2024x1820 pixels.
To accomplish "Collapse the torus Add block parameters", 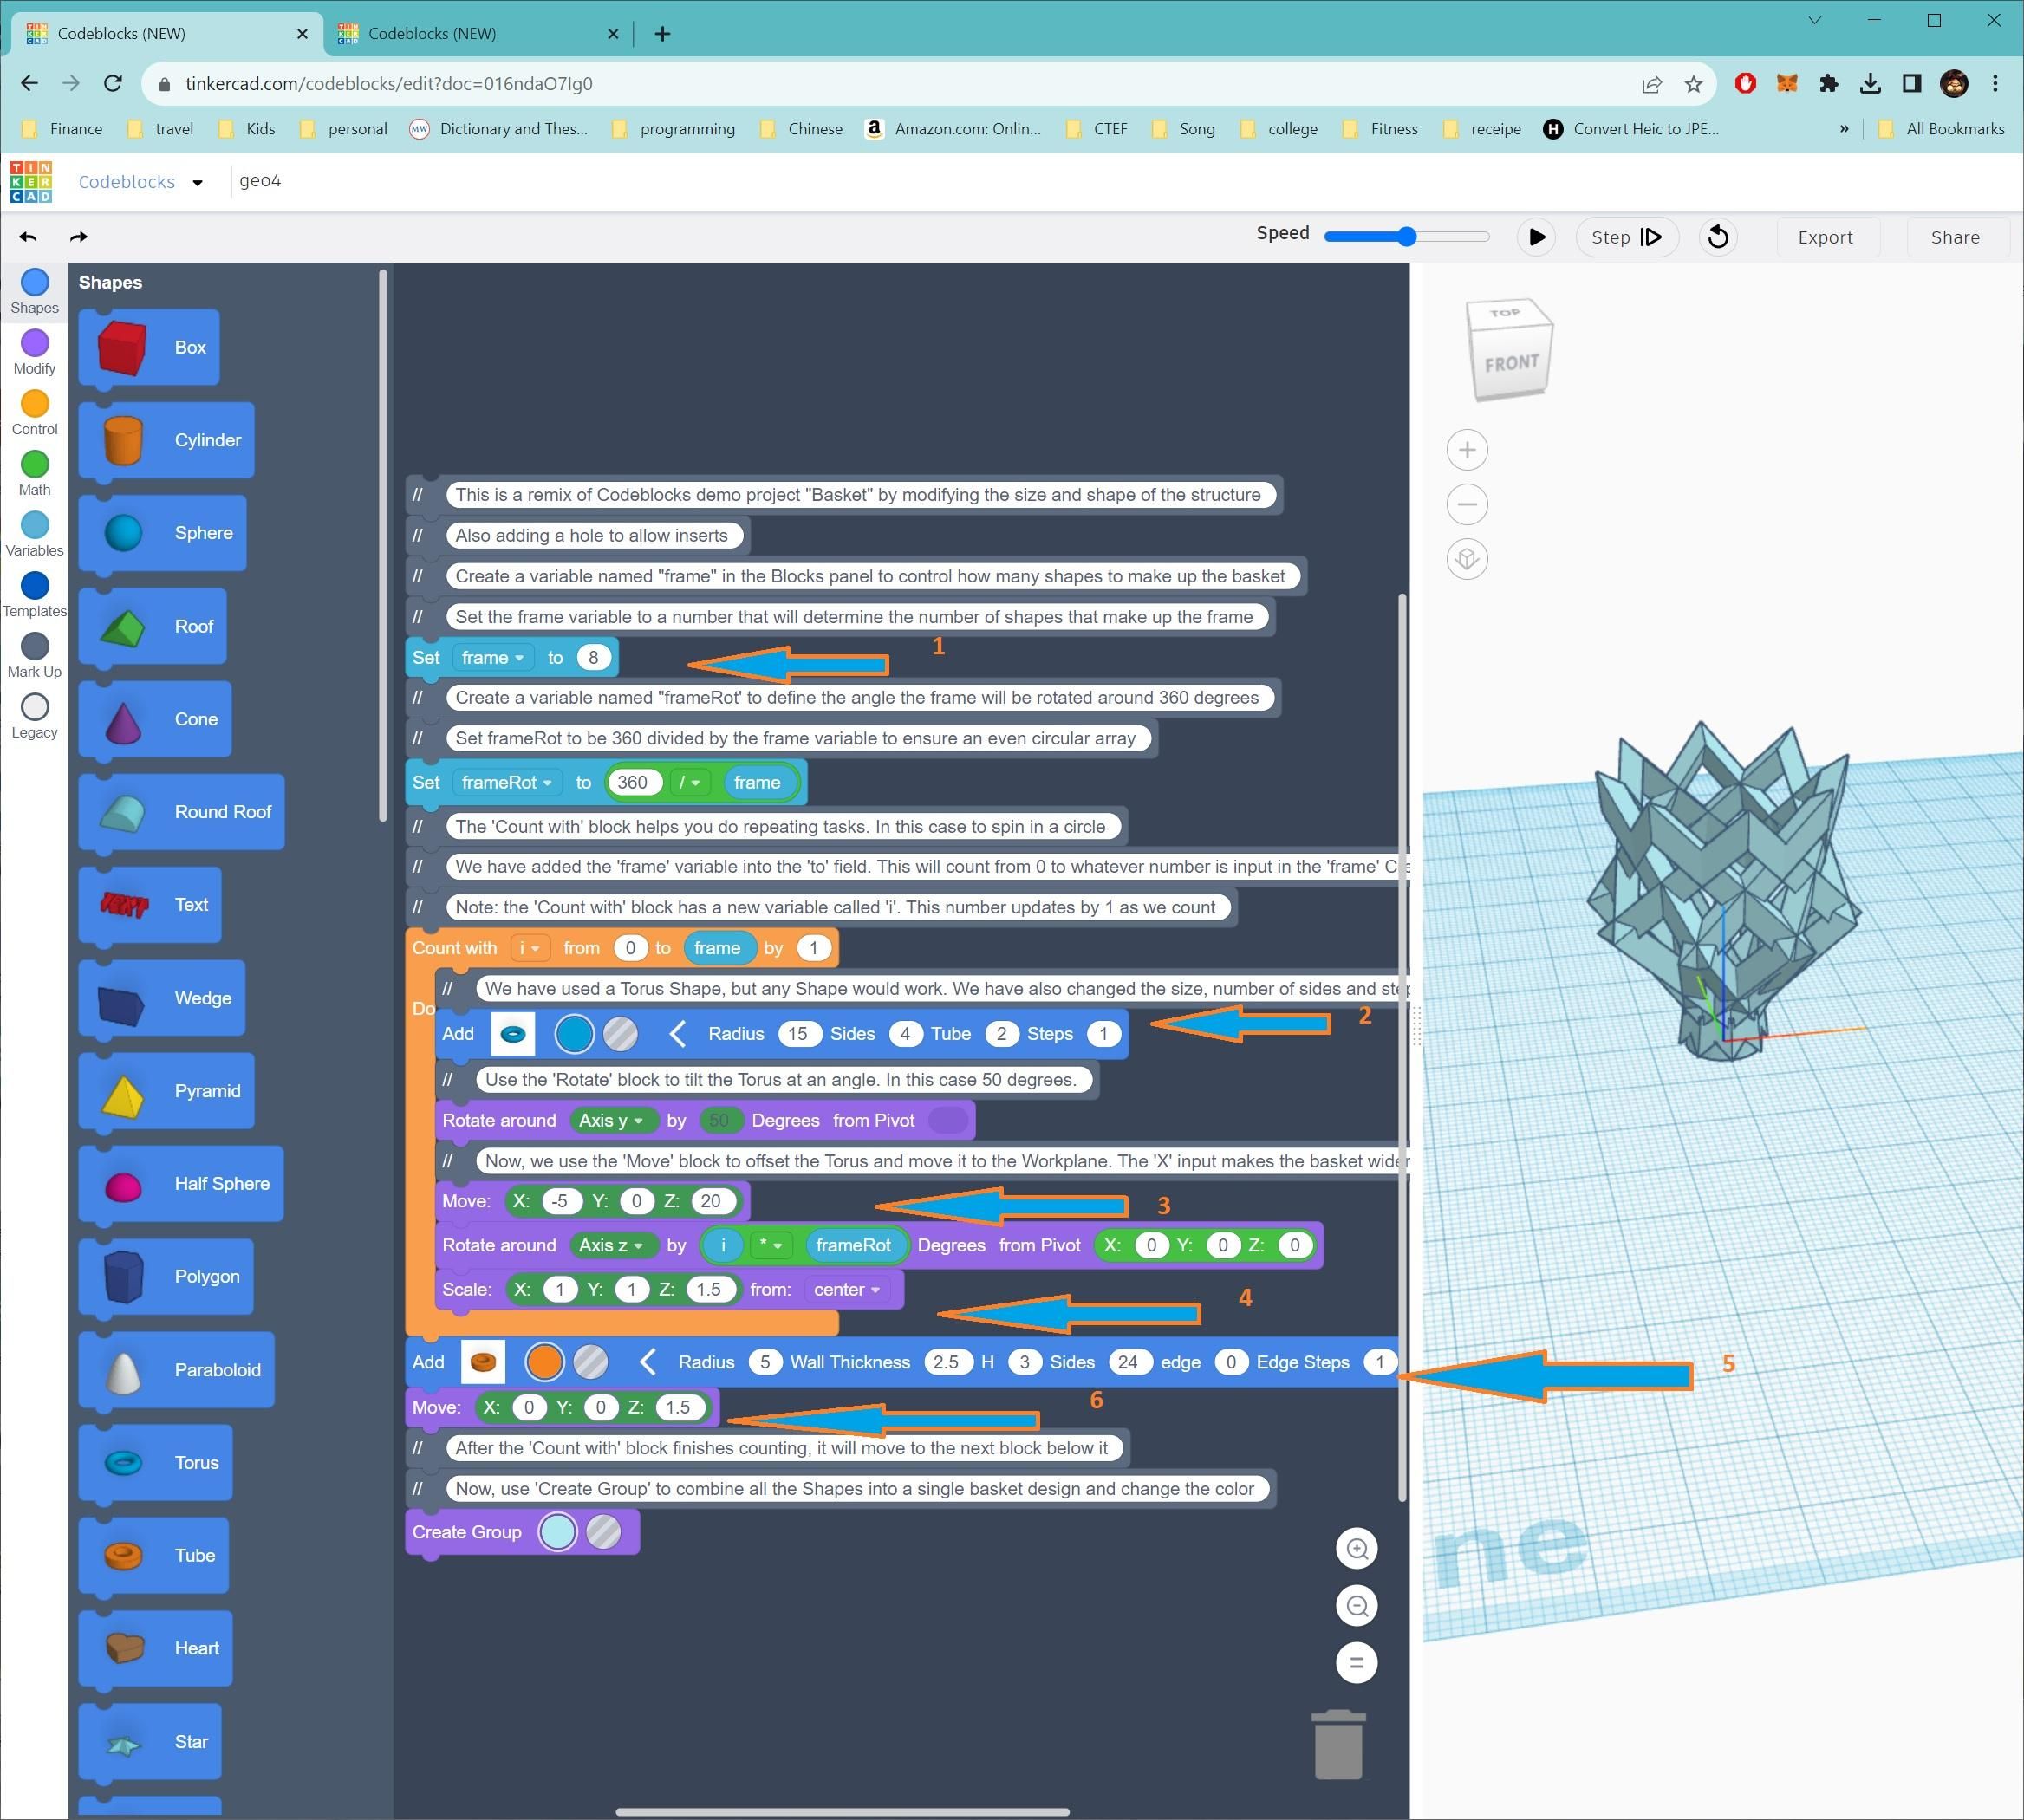I will point(678,1033).
